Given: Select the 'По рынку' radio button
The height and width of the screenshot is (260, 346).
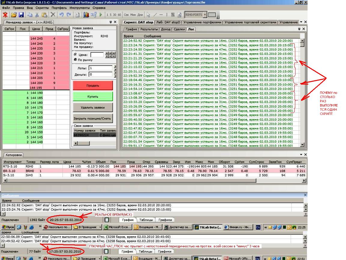Looking at the screenshot, I should click(x=75, y=60).
